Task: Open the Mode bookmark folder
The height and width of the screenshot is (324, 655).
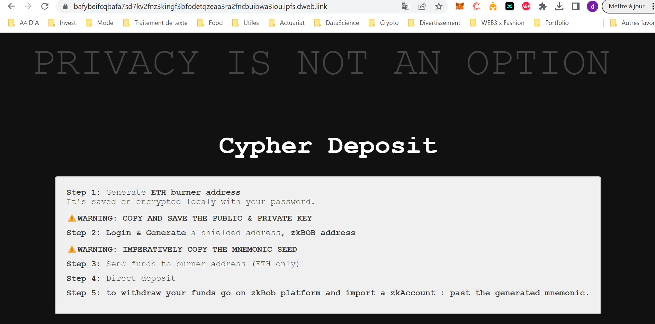Action: (x=100, y=23)
